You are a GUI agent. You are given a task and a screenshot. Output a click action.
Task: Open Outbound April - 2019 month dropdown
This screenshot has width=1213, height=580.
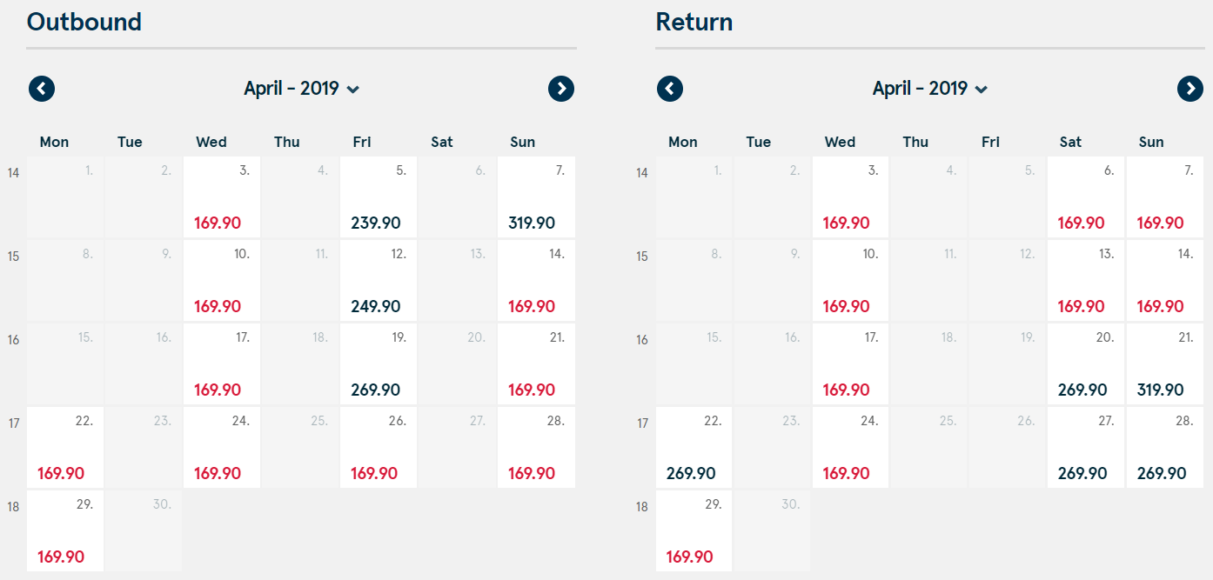tap(302, 89)
